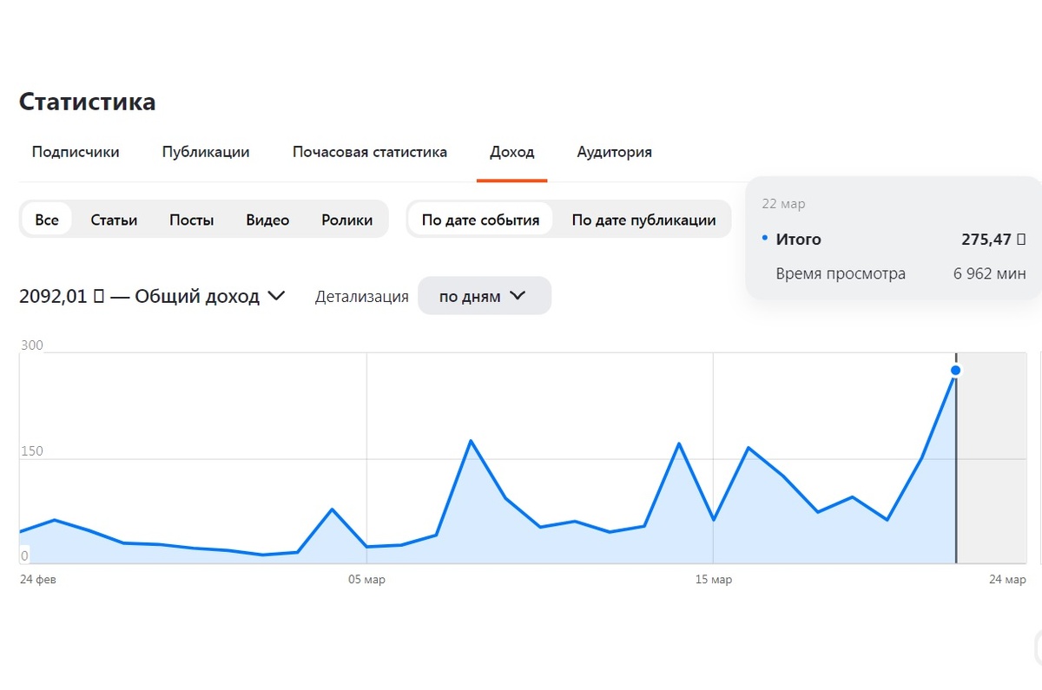The image size is (1042, 690).
Task: Click the blue data point for 22 мар
Action: pos(956,371)
